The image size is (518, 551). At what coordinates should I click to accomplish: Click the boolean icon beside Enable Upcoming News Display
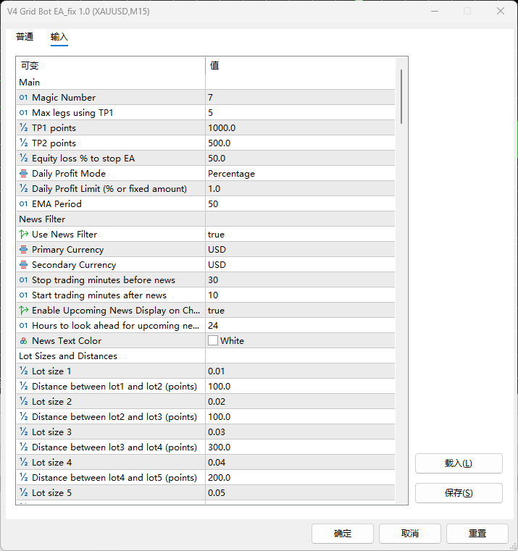click(x=23, y=311)
